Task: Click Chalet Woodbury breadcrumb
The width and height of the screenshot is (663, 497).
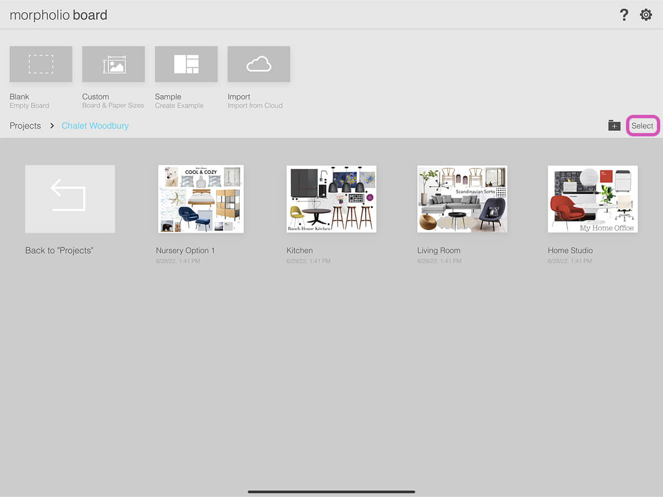Action: [x=95, y=126]
